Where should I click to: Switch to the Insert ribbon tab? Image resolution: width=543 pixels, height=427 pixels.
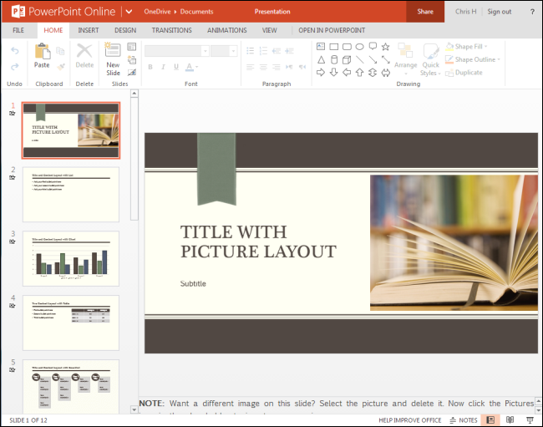pos(88,30)
